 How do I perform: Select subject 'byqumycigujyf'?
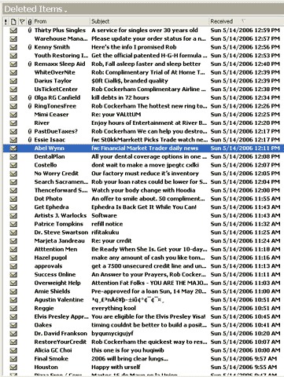click(112, 333)
